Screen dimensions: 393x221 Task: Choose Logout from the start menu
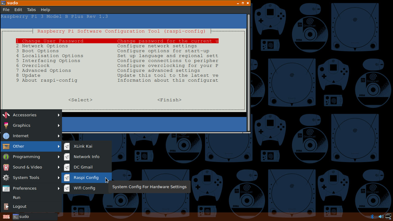[x=31, y=207]
